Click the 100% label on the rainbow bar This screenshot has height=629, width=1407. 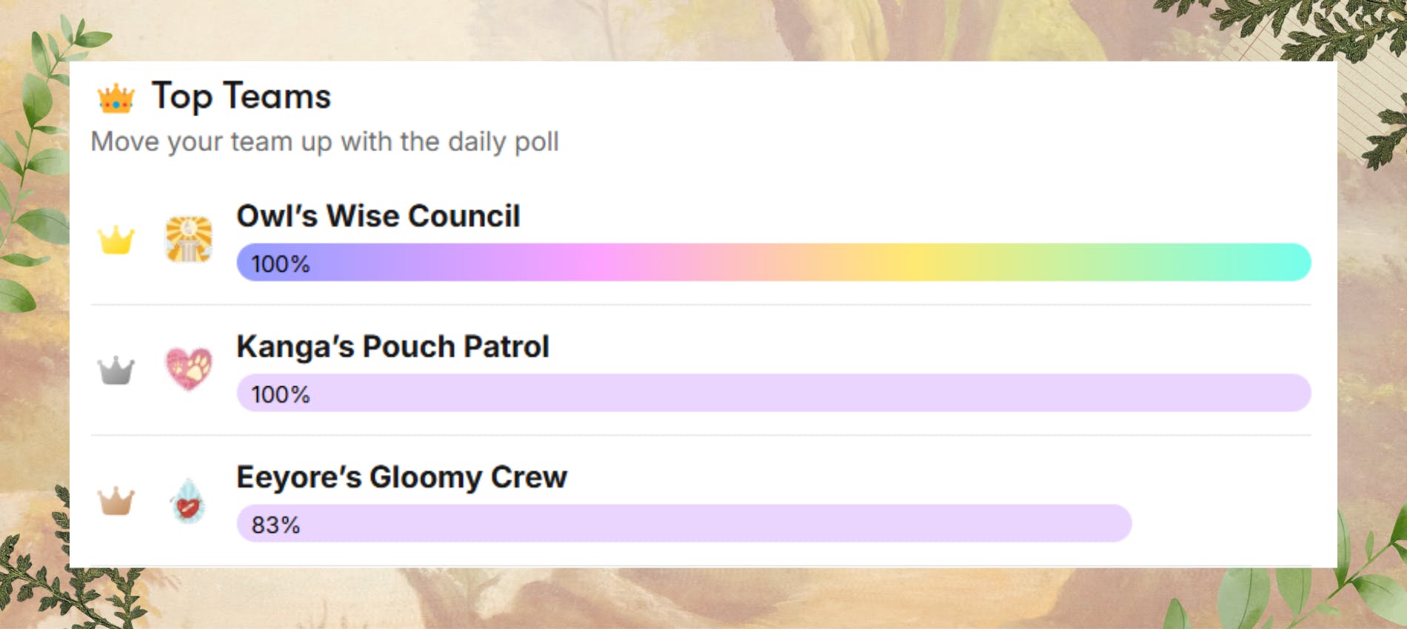(280, 264)
